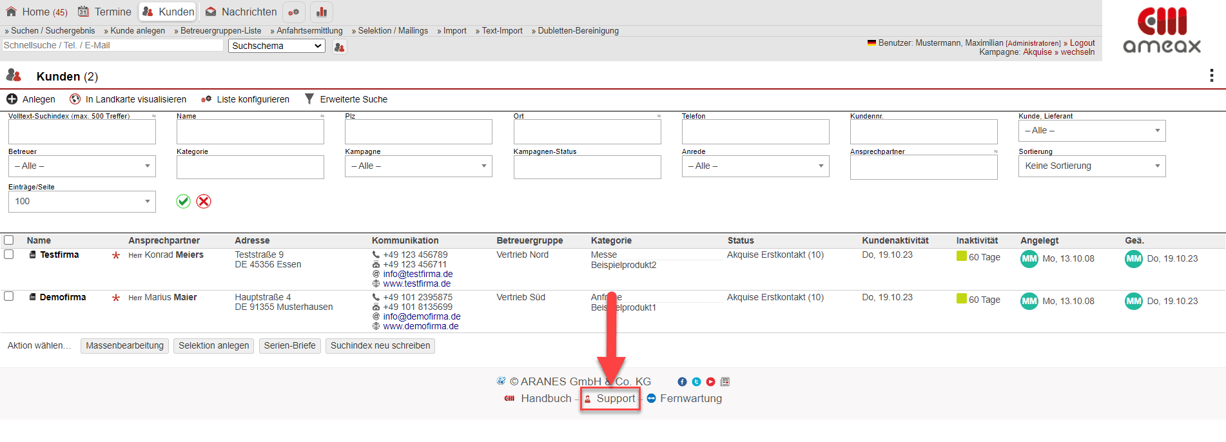Viewport: 1226px width, 442px height.
Task: Select the Demofirma row checkbox
Action: [x=9, y=296]
